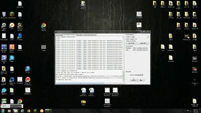Click the Edit Profile button
The width and height of the screenshot is (201, 113).
point(143,43)
